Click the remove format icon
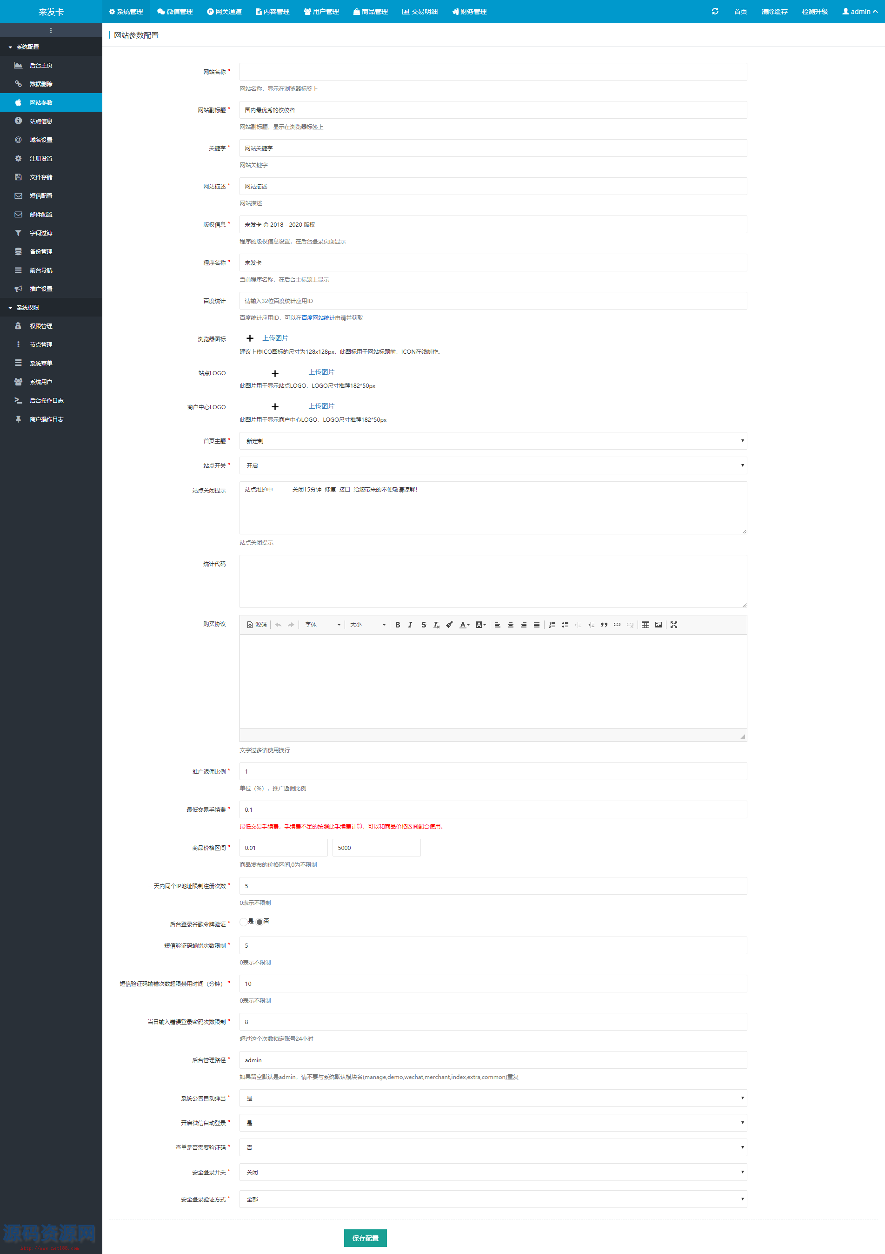 (x=437, y=625)
